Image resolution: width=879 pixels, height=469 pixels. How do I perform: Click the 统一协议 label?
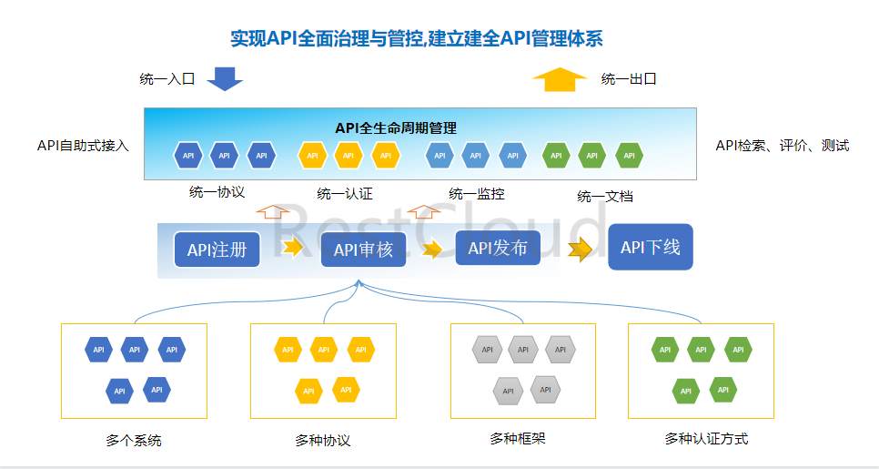pos(217,192)
